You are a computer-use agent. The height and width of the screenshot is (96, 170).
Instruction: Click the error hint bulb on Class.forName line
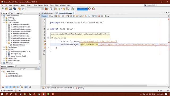pos(45,41)
